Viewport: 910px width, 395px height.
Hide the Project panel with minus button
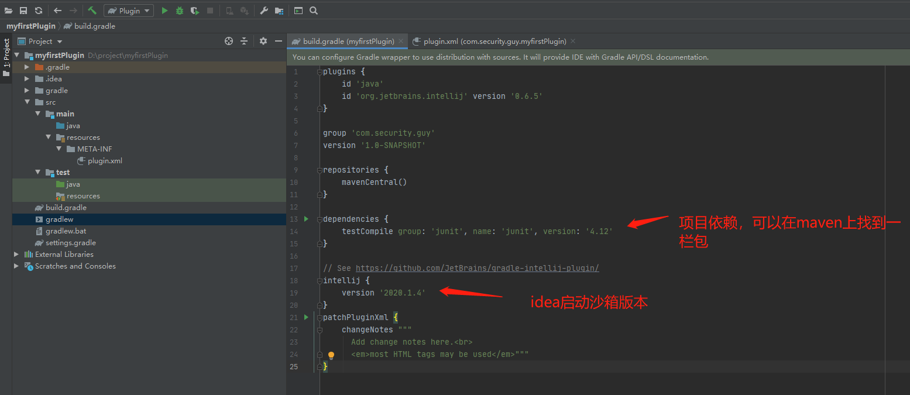[279, 41]
